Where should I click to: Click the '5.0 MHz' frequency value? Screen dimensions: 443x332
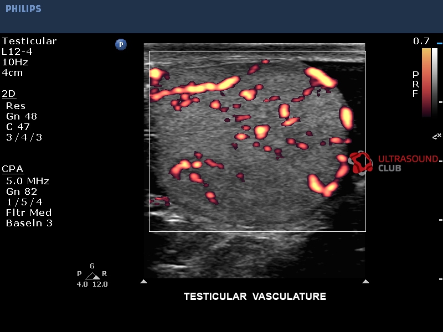28,181
